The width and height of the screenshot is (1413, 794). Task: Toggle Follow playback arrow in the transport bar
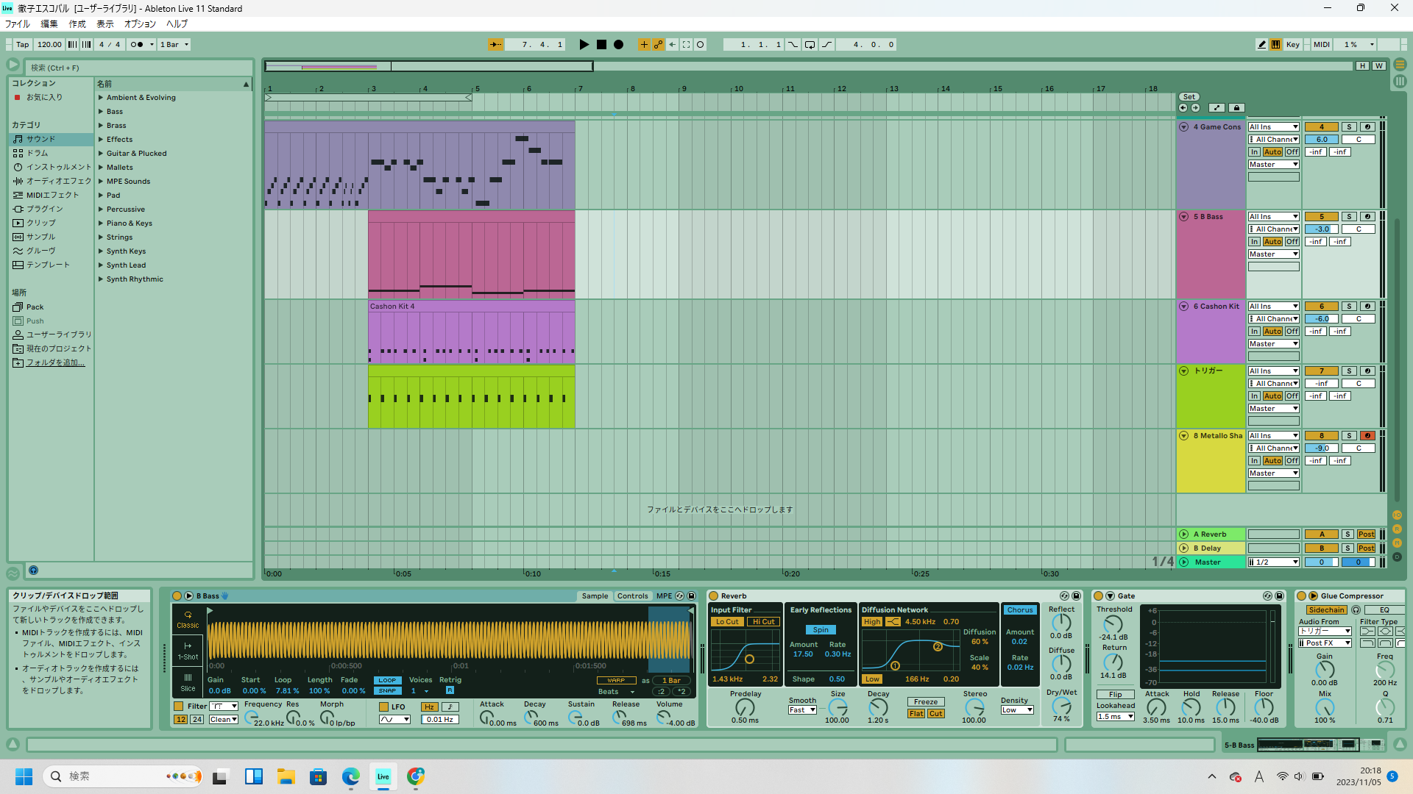coord(496,45)
